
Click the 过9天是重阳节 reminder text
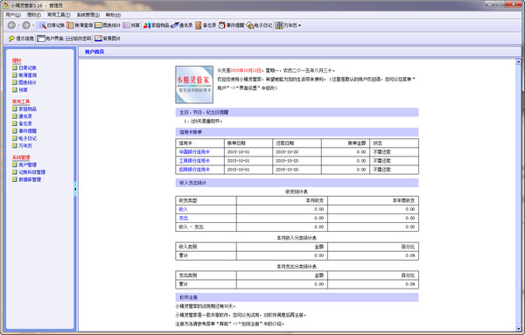(206, 122)
